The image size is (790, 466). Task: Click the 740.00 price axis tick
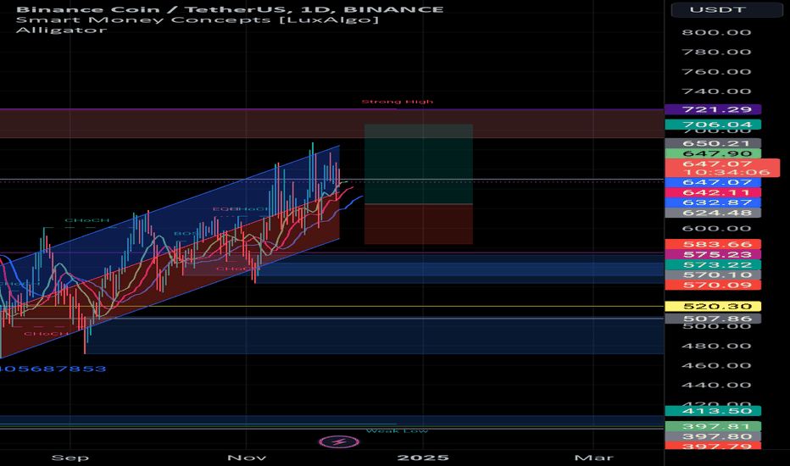[x=716, y=92]
